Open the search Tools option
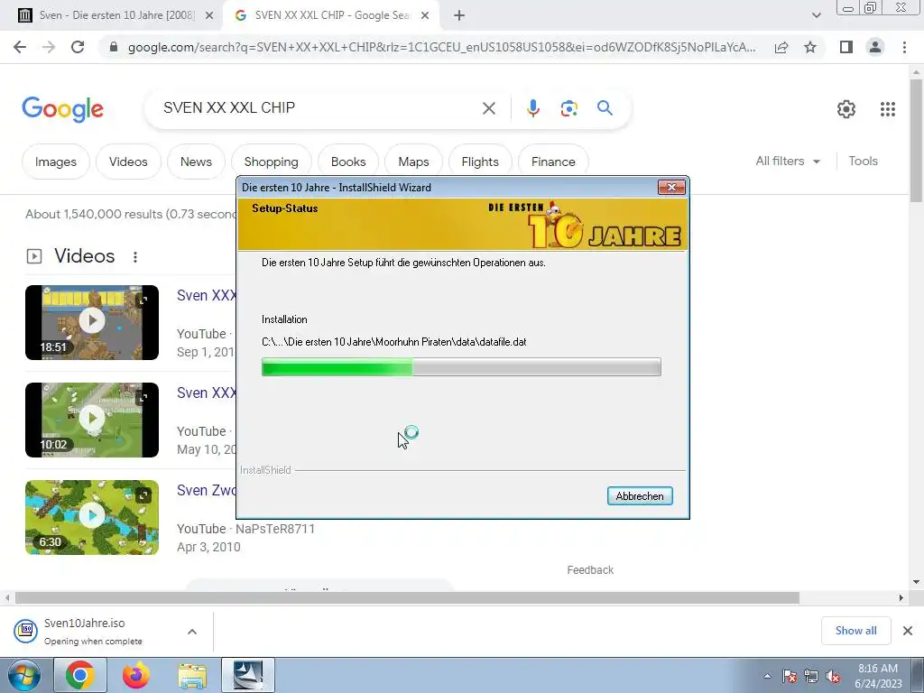 tap(863, 161)
